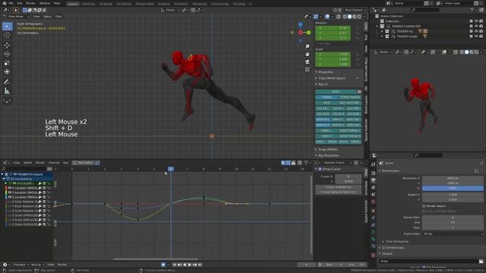
Task: Adjust the resolution percentage slider
Action: coord(453,189)
